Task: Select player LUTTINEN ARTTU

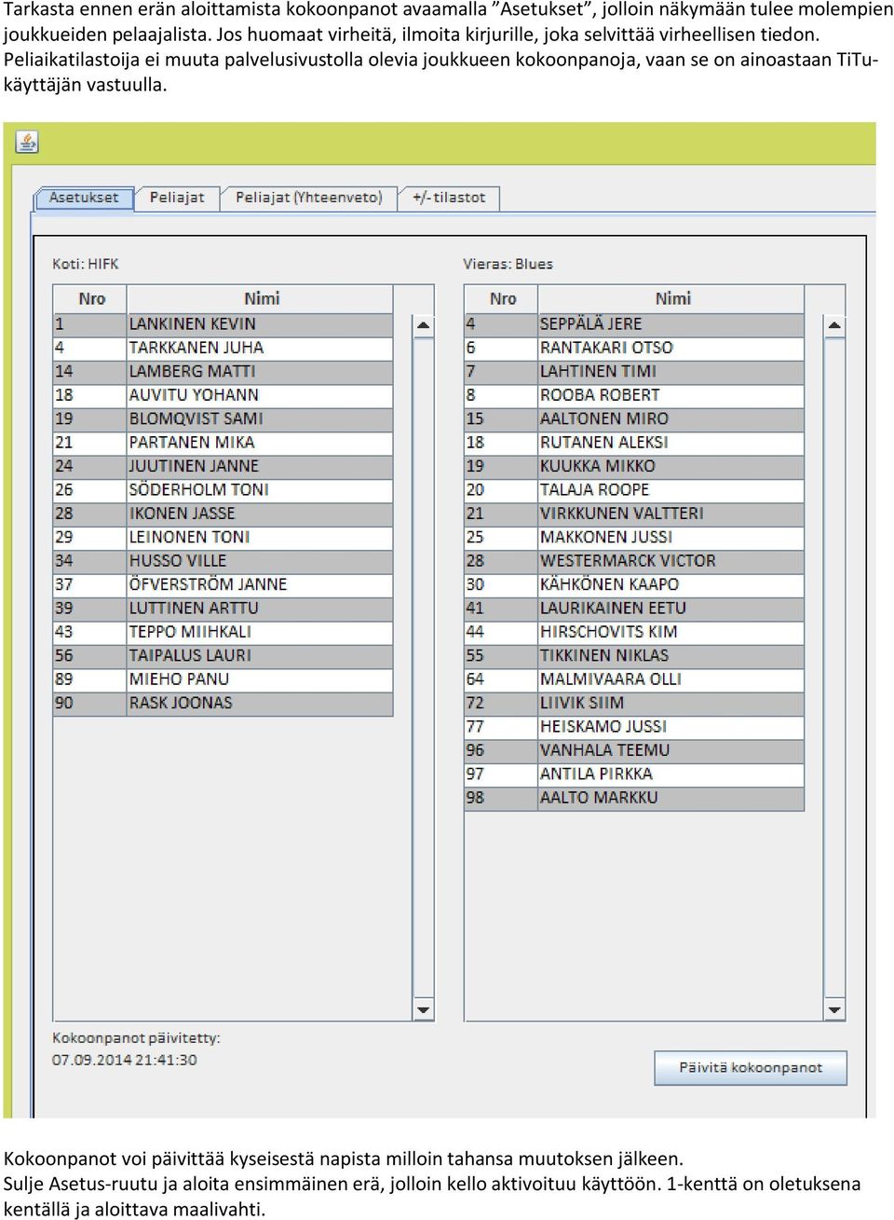Action: coord(223,609)
